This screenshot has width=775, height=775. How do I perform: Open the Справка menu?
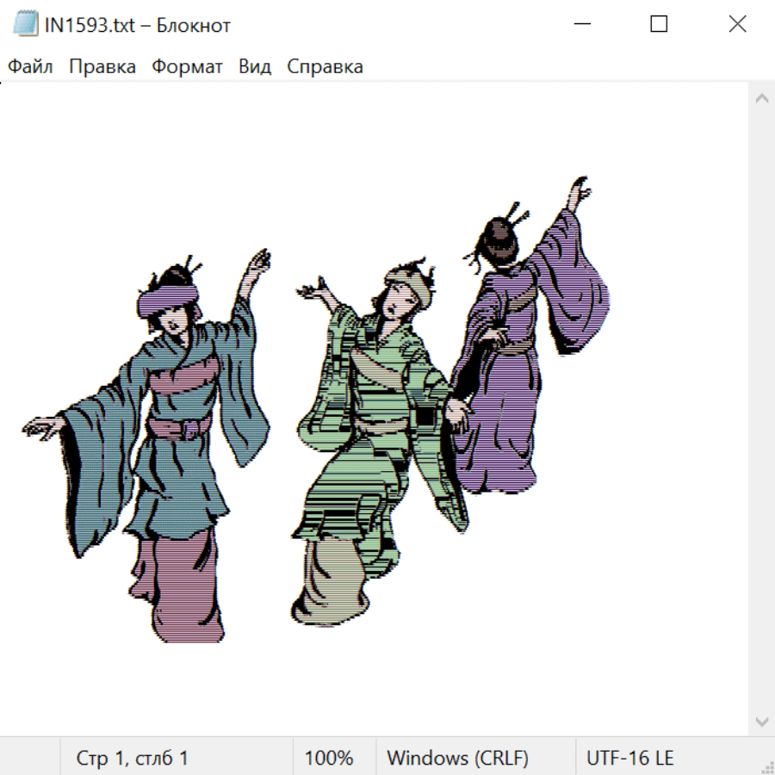(x=325, y=66)
